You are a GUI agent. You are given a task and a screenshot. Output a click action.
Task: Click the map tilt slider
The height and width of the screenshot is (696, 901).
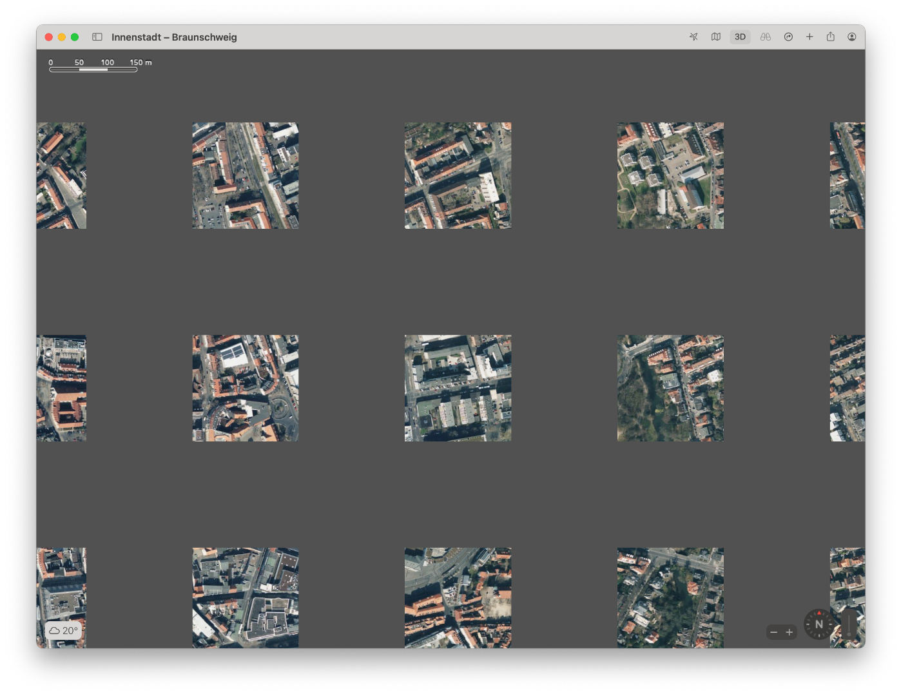[x=849, y=624]
